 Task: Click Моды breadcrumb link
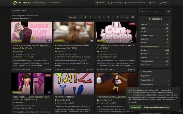coord(24,10)
